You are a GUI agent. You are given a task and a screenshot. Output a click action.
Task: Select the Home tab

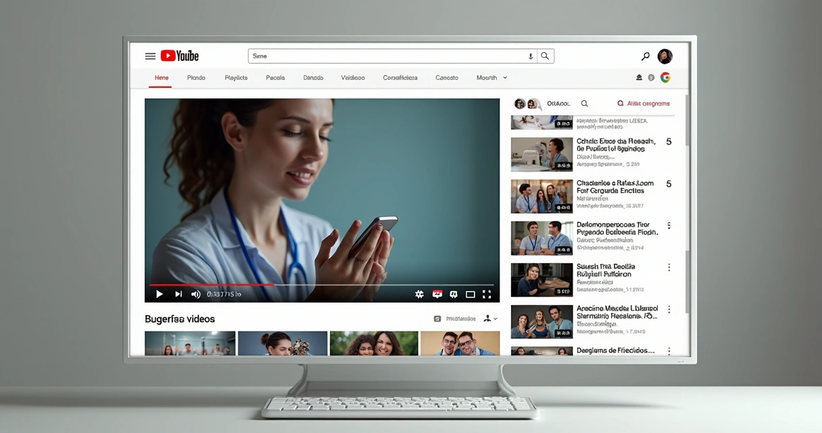click(x=161, y=78)
